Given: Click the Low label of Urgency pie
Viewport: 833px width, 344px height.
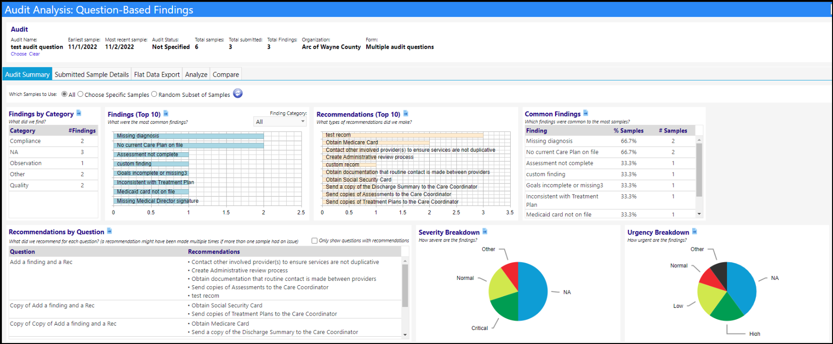Looking at the screenshot, I should click(678, 306).
